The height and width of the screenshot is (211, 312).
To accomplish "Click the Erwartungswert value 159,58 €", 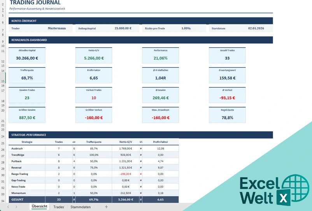I will click(x=227, y=78).
